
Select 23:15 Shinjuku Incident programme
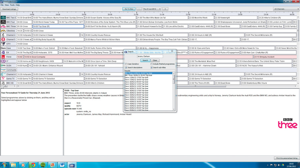coord(275,57)
